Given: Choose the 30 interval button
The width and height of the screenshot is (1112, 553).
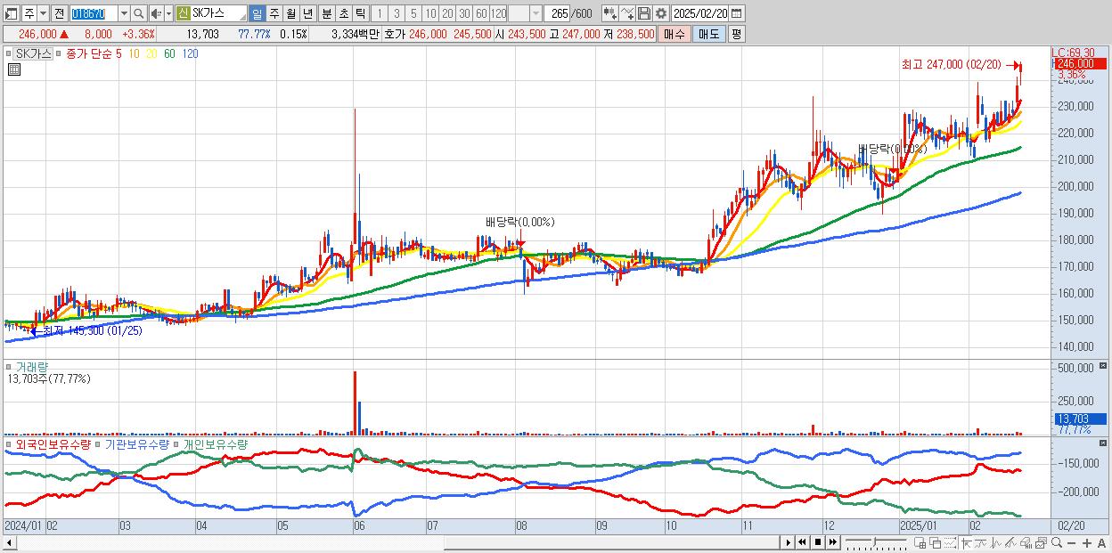Looking at the screenshot, I should [x=464, y=13].
